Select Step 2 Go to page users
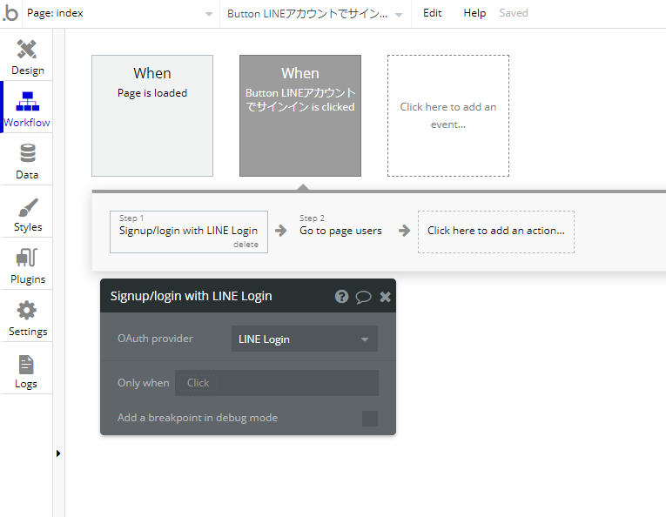This screenshot has height=517, width=666. pos(340,231)
